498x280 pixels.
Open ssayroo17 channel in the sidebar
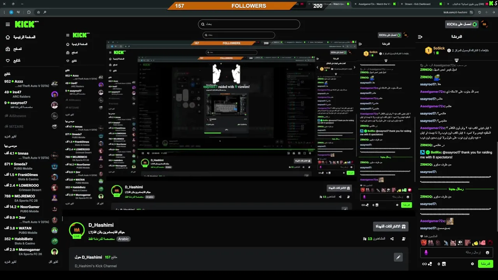tap(31, 105)
